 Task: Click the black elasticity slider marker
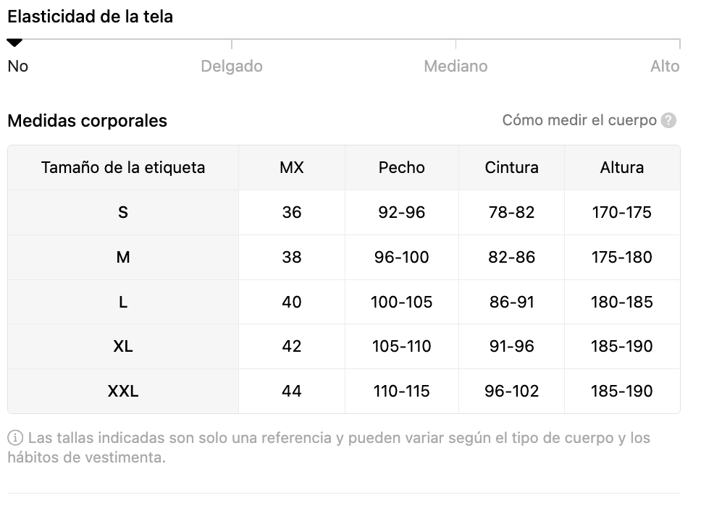[14, 43]
